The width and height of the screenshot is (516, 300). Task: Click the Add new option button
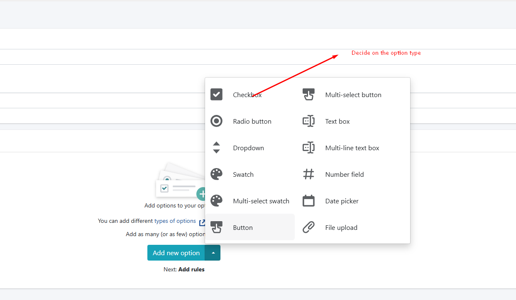[176, 253]
